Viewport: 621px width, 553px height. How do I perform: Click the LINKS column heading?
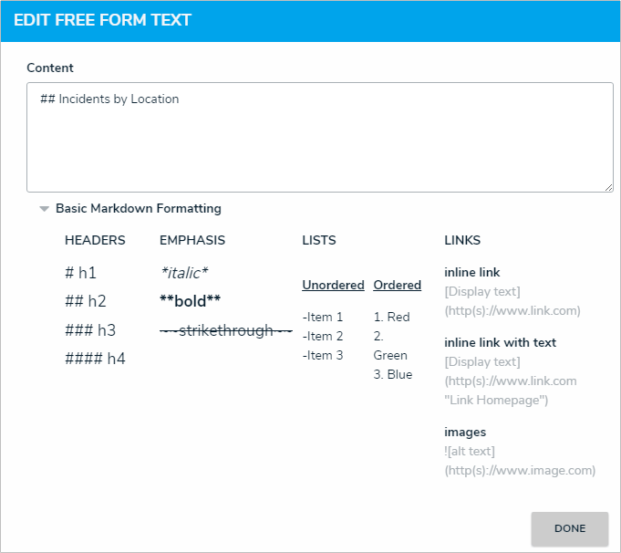point(462,241)
